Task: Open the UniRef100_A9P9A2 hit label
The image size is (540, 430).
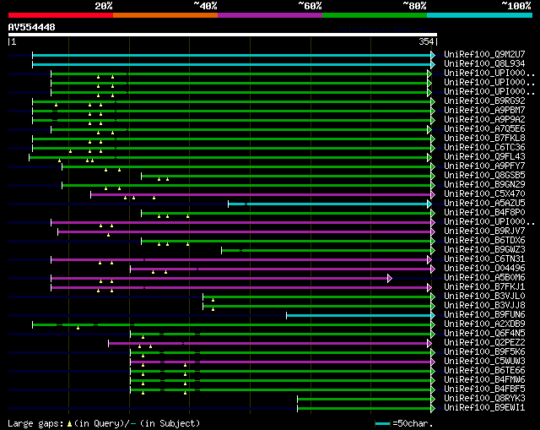Action: (x=484, y=119)
